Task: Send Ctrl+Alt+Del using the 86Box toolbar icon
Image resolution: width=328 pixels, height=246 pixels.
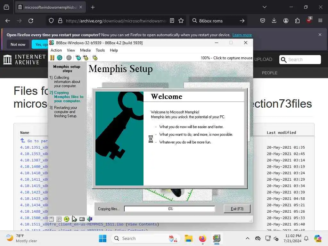Action: click(78, 58)
